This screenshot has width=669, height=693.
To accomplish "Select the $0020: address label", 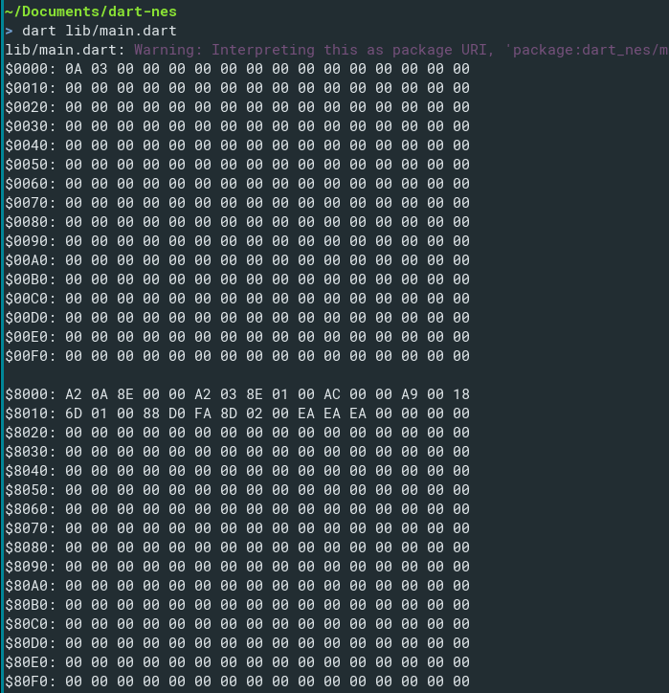I will (x=31, y=107).
